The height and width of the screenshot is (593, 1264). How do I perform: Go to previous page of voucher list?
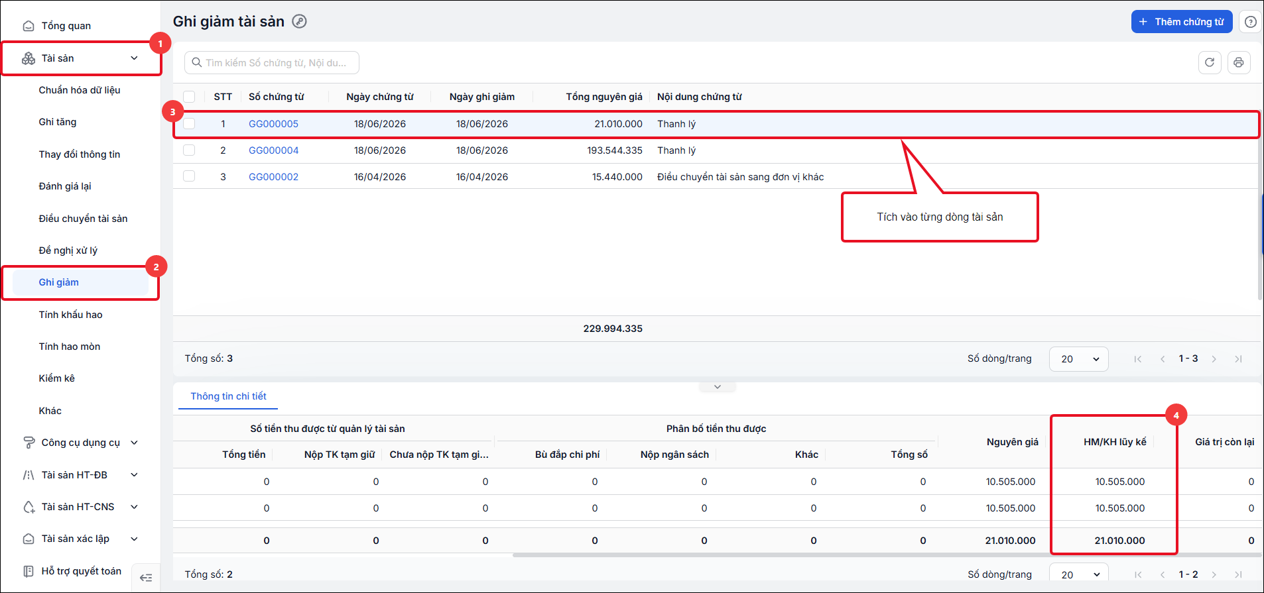pyautogui.click(x=1163, y=359)
